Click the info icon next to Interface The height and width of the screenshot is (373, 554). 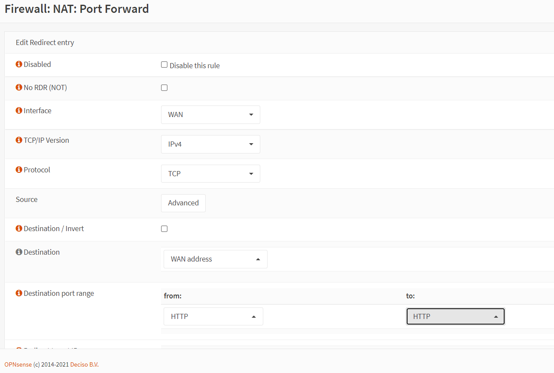pyautogui.click(x=19, y=111)
